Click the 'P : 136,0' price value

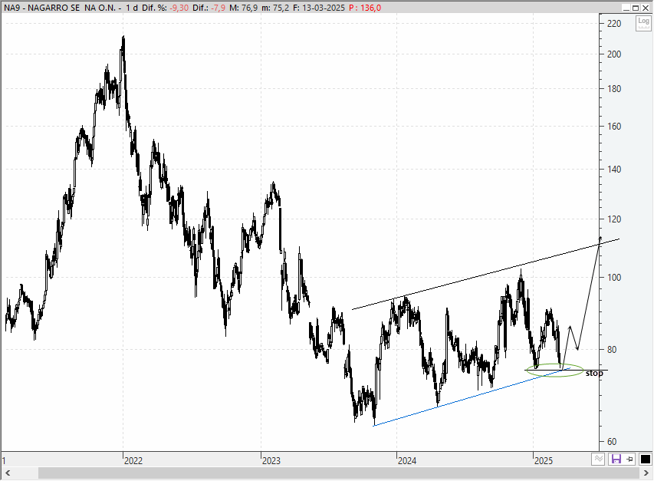pyautogui.click(x=365, y=8)
